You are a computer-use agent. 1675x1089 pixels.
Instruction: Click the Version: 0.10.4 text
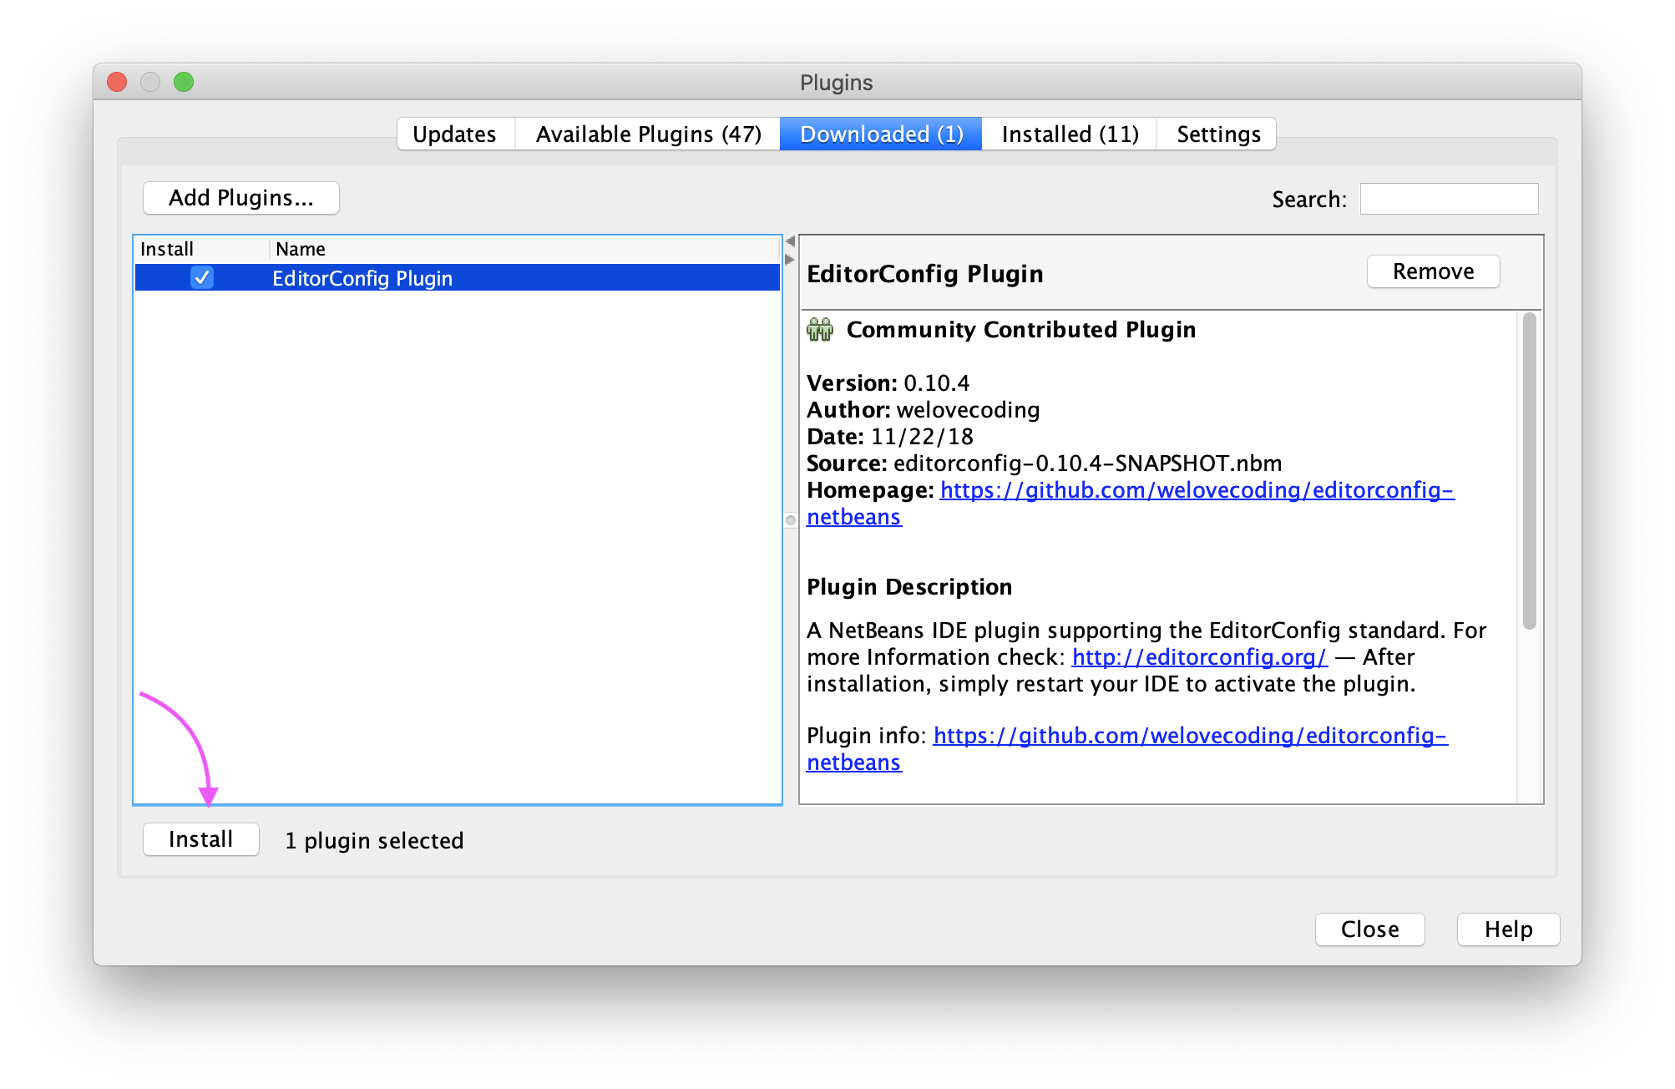click(888, 383)
